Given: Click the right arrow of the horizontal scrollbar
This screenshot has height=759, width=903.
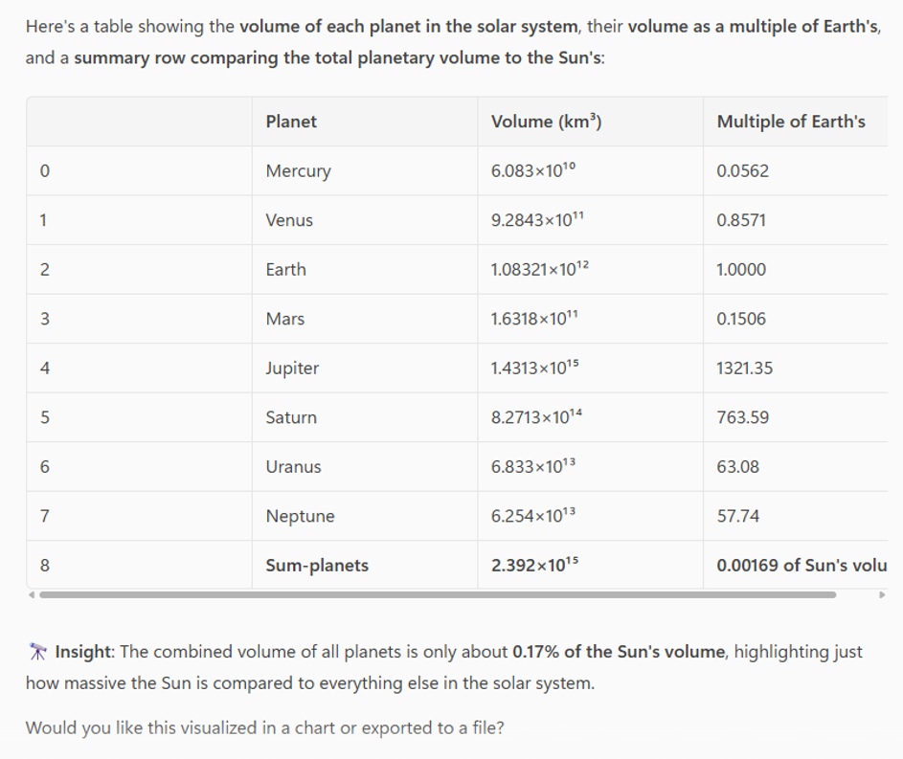Looking at the screenshot, I should [x=882, y=595].
